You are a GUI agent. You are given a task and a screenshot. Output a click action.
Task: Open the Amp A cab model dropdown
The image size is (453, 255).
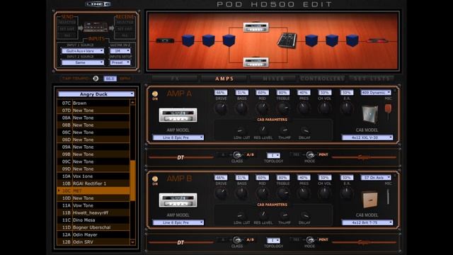pyautogui.click(x=367, y=137)
